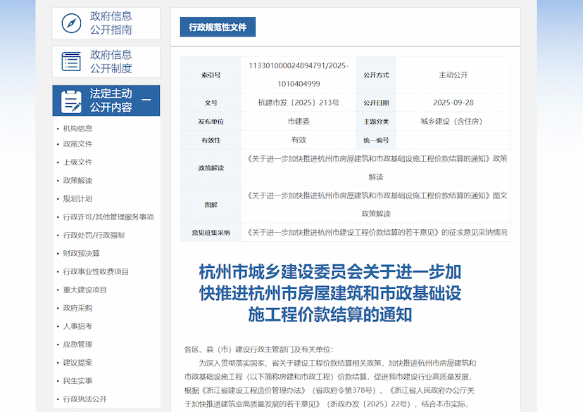
Task: Open 规划计划 sidebar item
Action: [x=77, y=199]
